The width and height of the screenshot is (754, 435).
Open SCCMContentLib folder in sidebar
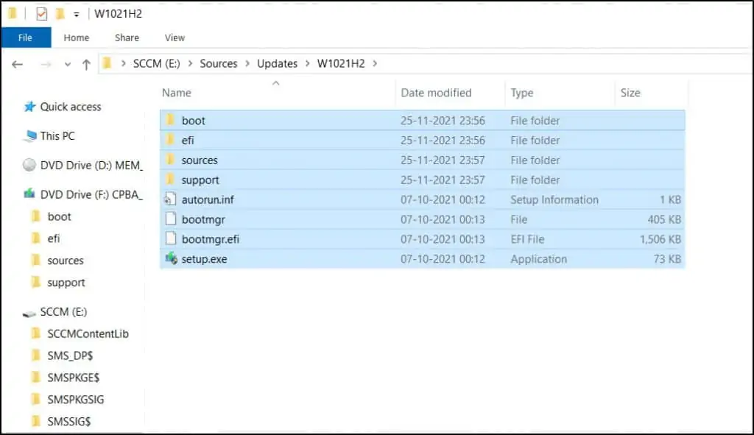coord(88,333)
